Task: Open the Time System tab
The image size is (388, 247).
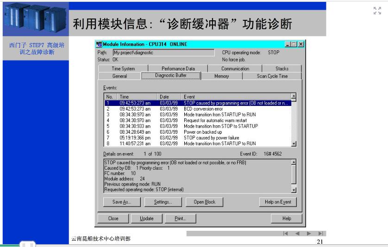Action: (123, 68)
